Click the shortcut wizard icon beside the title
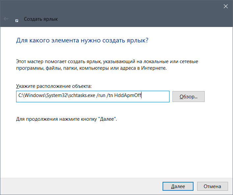This screenshot has height=195, width=233. pos(17,19)
